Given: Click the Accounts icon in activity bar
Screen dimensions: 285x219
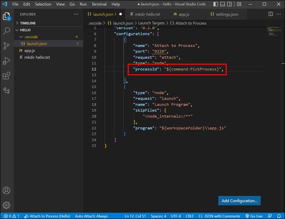Looking at the screenshot, I should pyautogui.click(x=6, y=191).
